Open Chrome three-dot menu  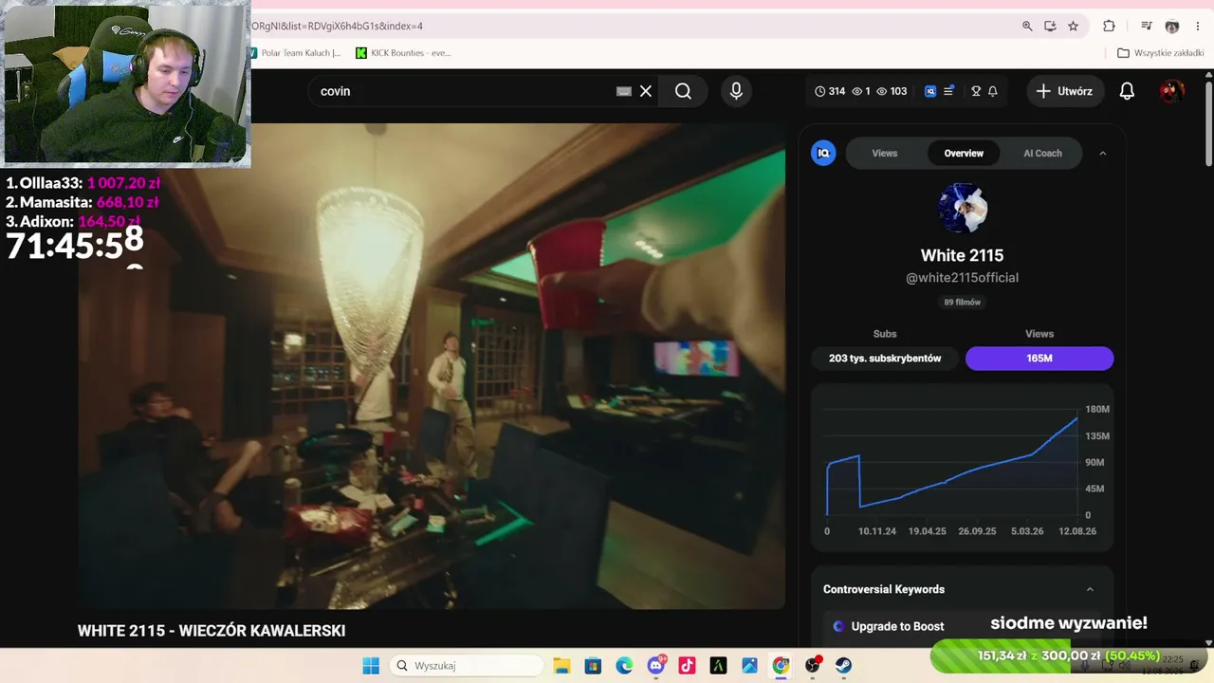click(1198, 27)
